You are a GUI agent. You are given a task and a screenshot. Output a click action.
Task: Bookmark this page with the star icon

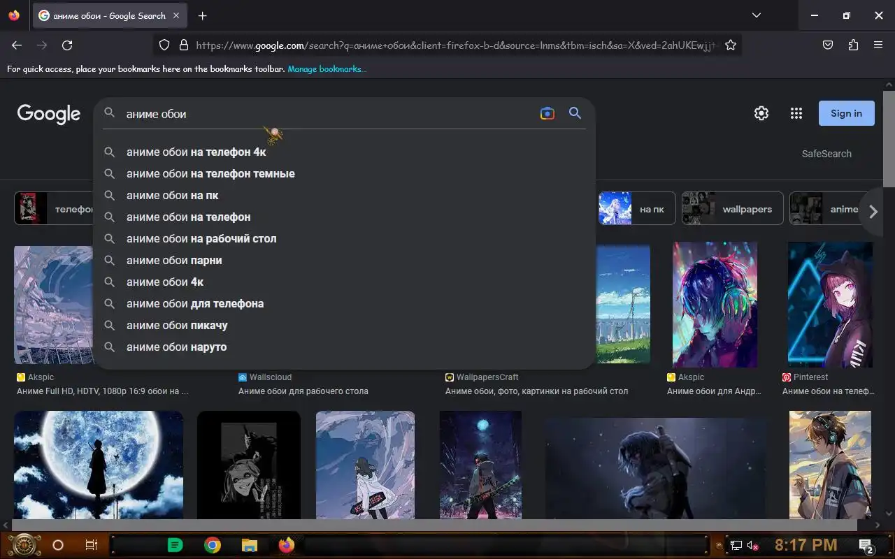[x=731, y=45]
